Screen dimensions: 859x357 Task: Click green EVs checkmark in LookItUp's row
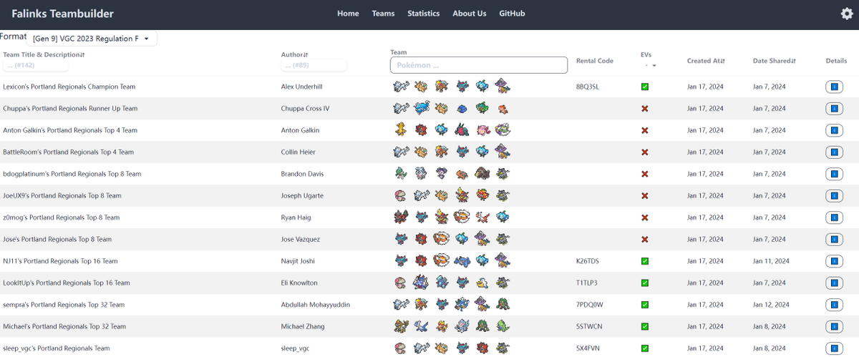click(x=645, y=283)
